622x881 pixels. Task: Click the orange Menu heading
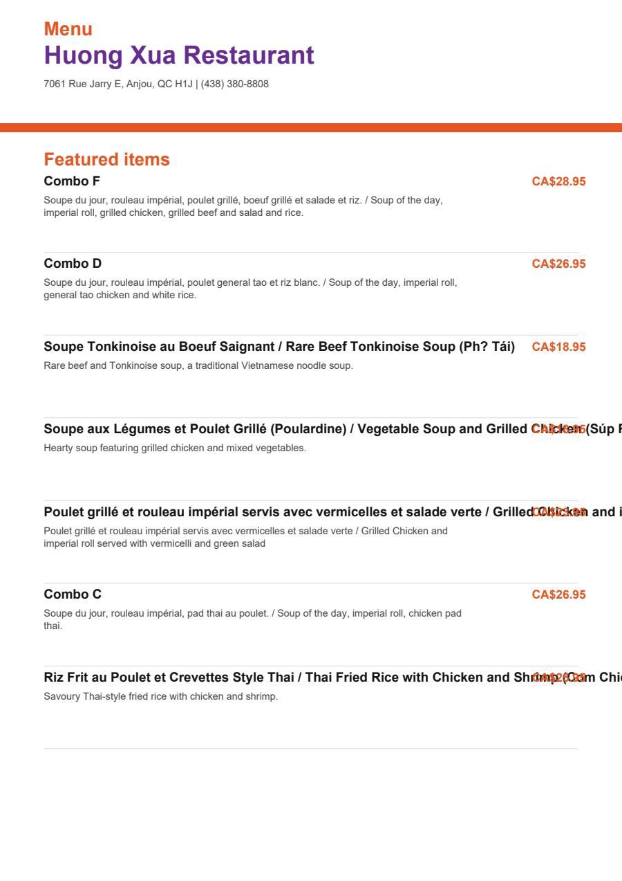point(68,29)
